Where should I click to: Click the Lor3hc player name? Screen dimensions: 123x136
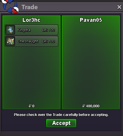[31, 20]
